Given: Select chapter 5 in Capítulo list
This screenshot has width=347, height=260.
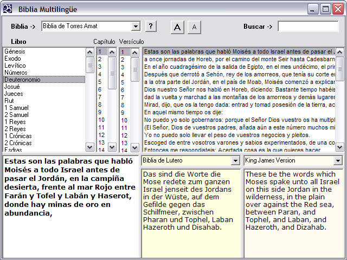Looking at the screenshot, I should coord(102,82).
